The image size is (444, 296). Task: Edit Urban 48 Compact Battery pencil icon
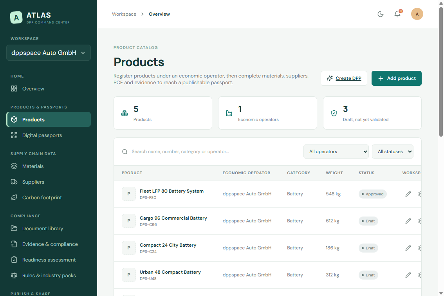pos(408,275)
